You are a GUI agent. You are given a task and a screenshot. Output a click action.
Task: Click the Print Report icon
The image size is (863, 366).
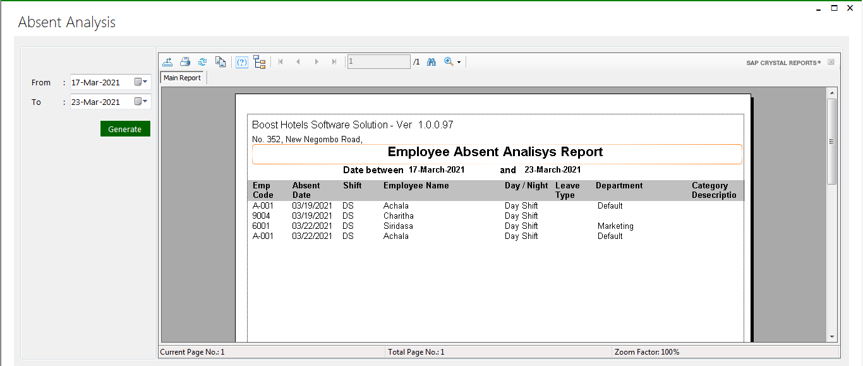tap(185, 62)
